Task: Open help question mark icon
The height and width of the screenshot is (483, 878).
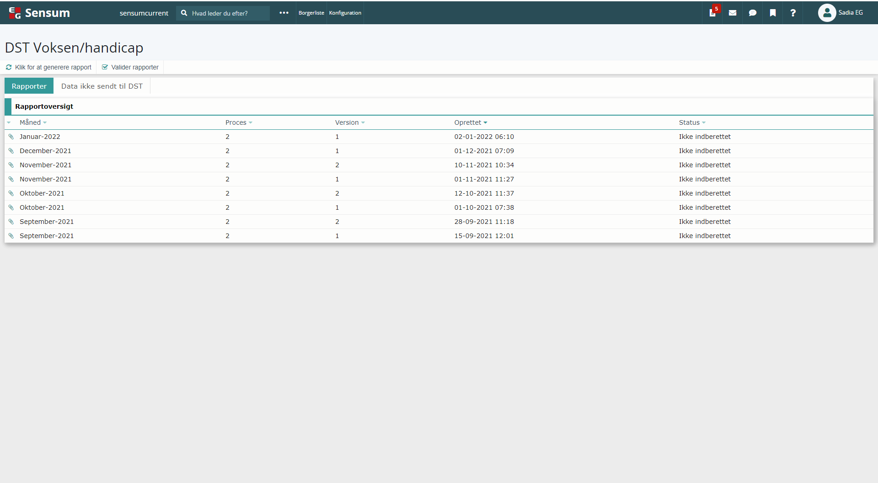Action: tap(793, 13)
